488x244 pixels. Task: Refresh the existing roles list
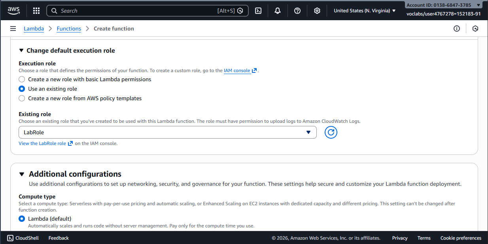331,132
